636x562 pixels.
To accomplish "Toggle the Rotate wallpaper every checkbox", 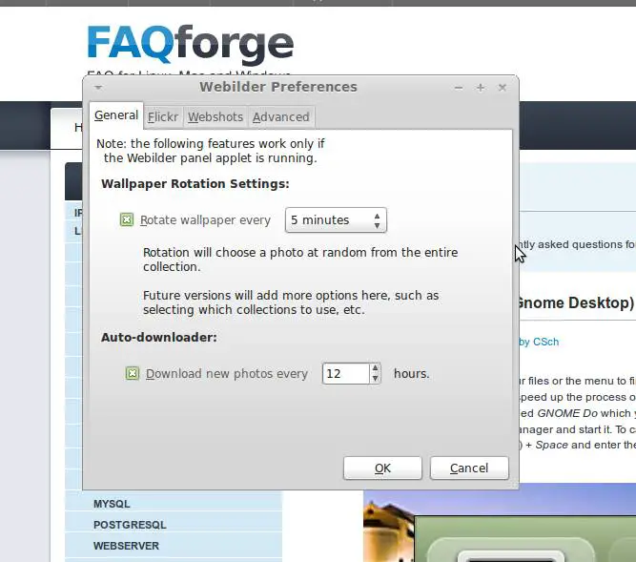I will [x=127, y=219].
